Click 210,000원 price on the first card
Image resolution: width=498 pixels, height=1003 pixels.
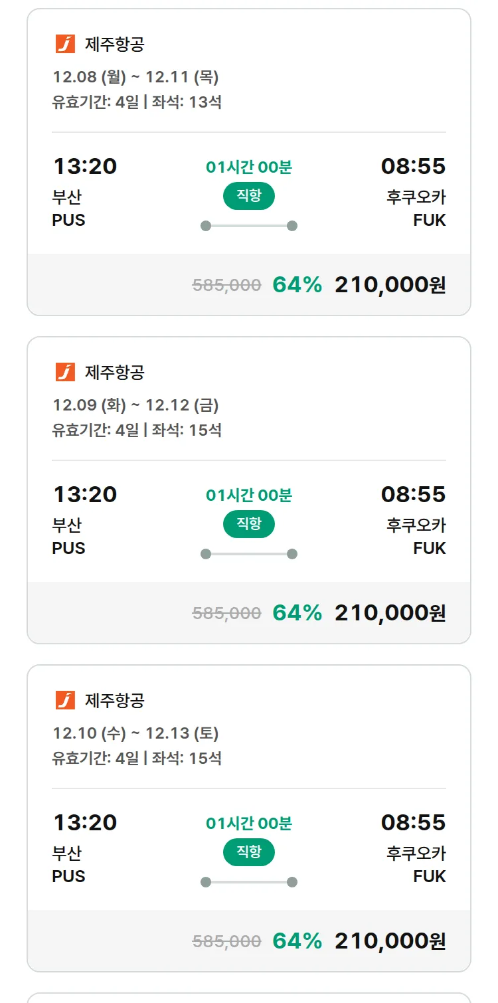390,285
